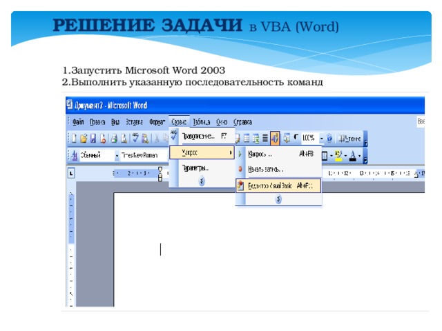Open the Справка menu

pyautogui.click(x=242, y=122)
